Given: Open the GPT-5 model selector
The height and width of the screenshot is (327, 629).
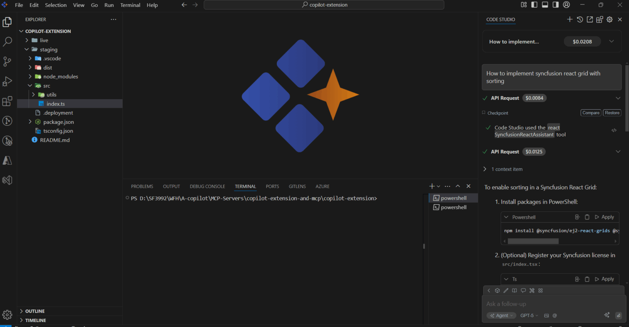Looking at the screenshot, I should pos(529,316).
